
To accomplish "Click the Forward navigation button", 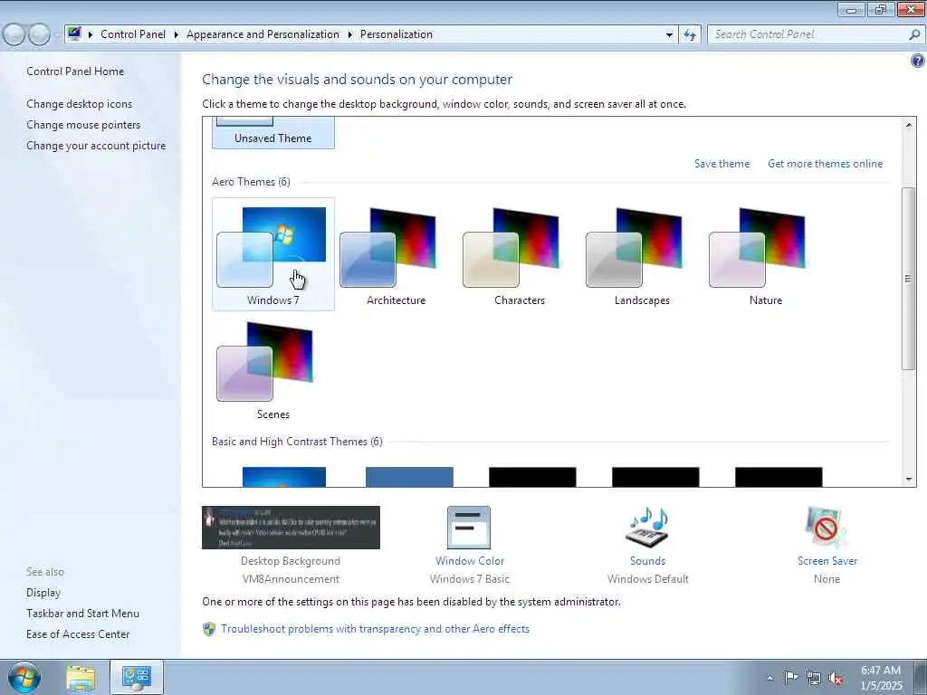I will (x=39, y=34).
